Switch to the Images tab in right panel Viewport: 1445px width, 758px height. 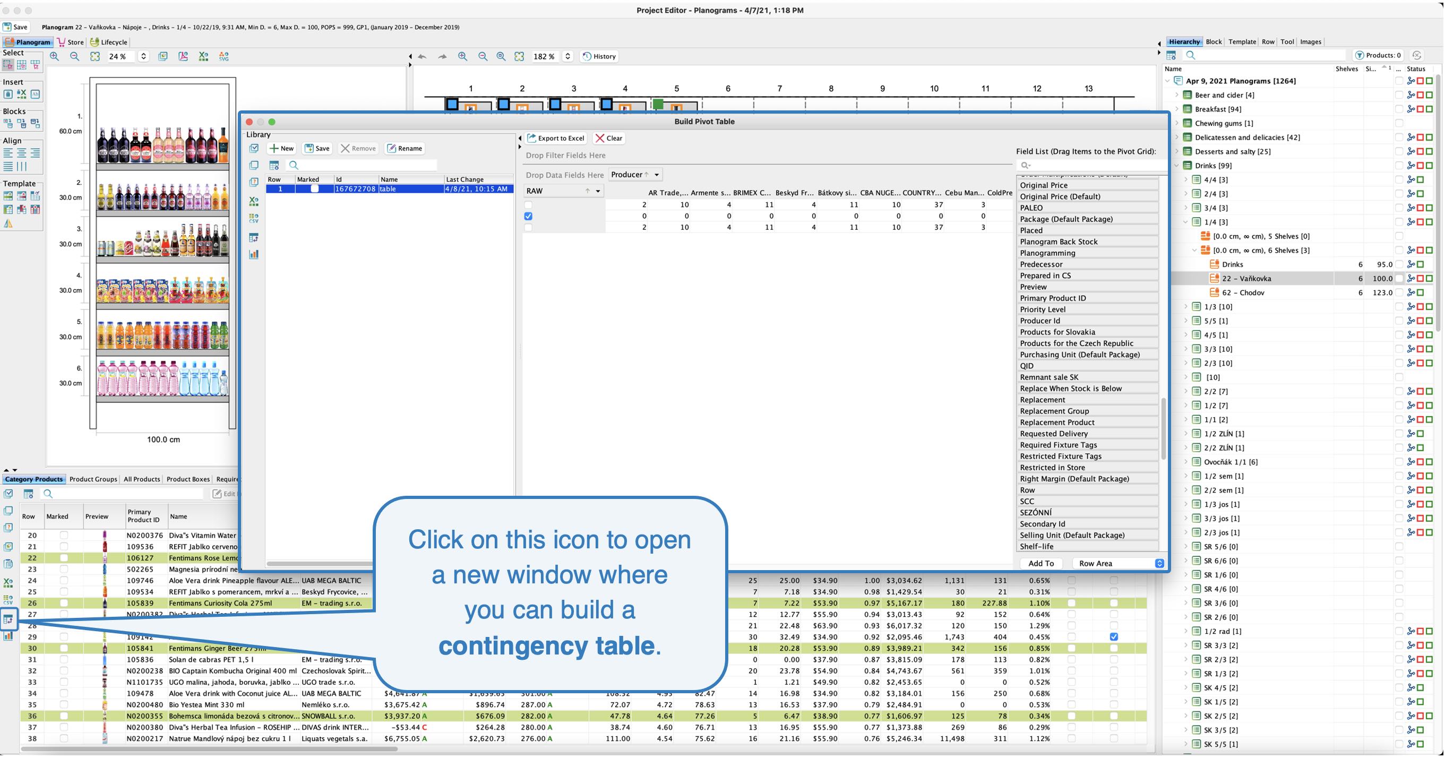click(x=1310, y=41)
